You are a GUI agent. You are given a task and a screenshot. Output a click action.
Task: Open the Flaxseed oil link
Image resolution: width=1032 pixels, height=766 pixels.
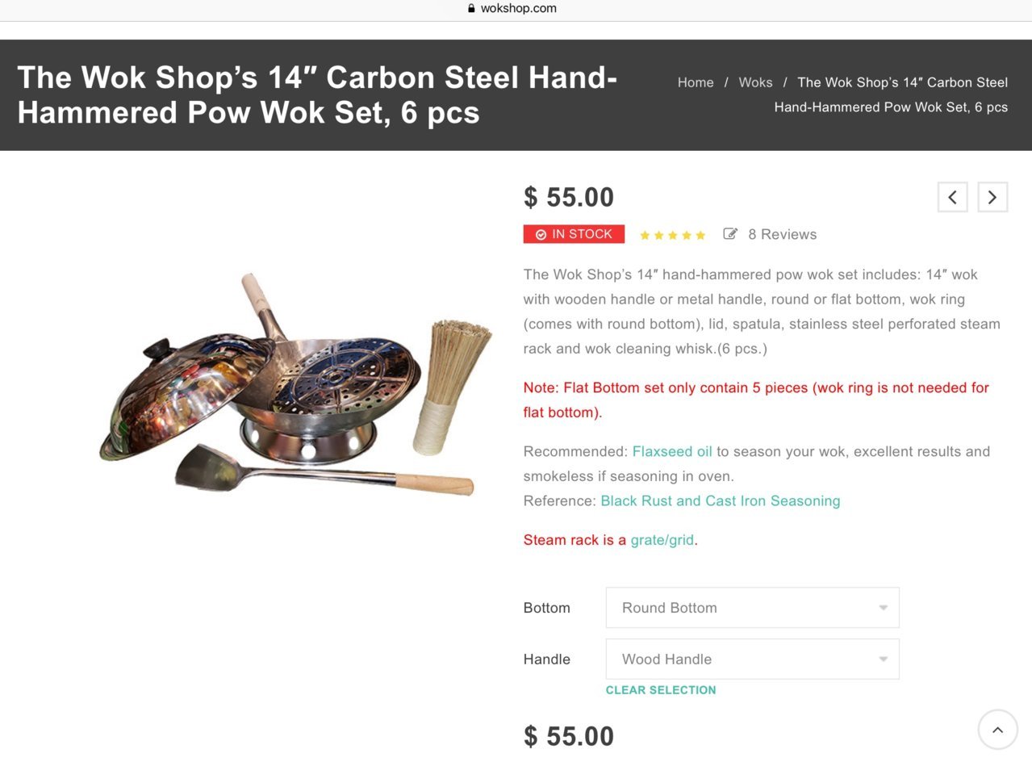pos(672,451)
